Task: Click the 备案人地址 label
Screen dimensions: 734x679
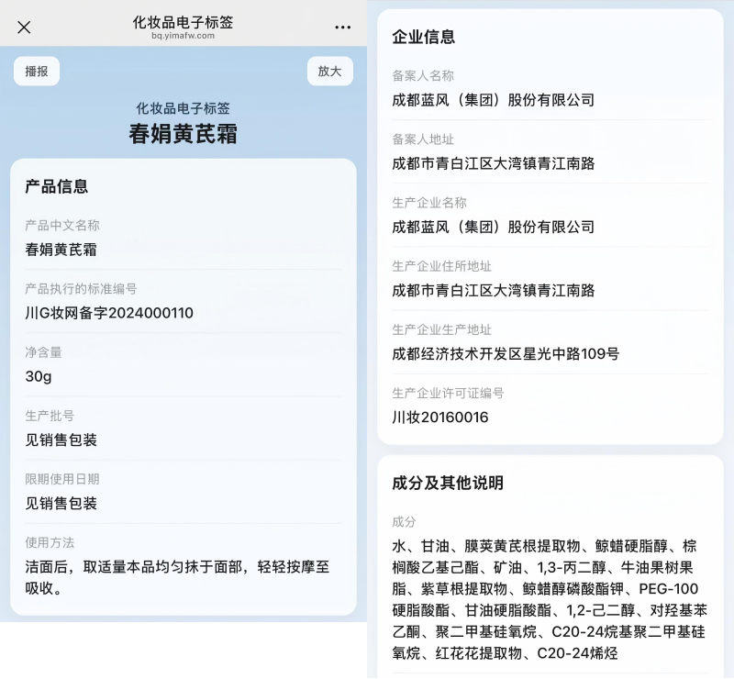Action: coord(423,139)
